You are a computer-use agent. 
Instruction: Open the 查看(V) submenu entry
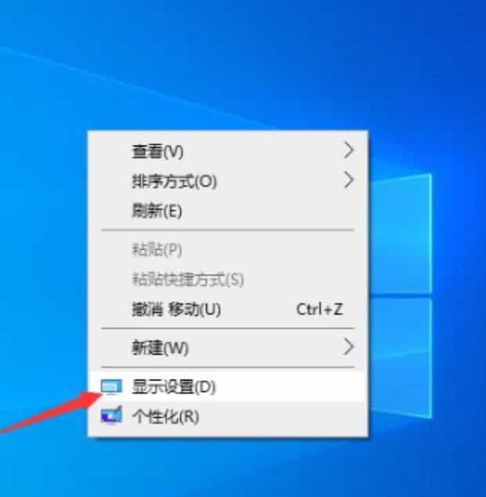click(228, 151)
